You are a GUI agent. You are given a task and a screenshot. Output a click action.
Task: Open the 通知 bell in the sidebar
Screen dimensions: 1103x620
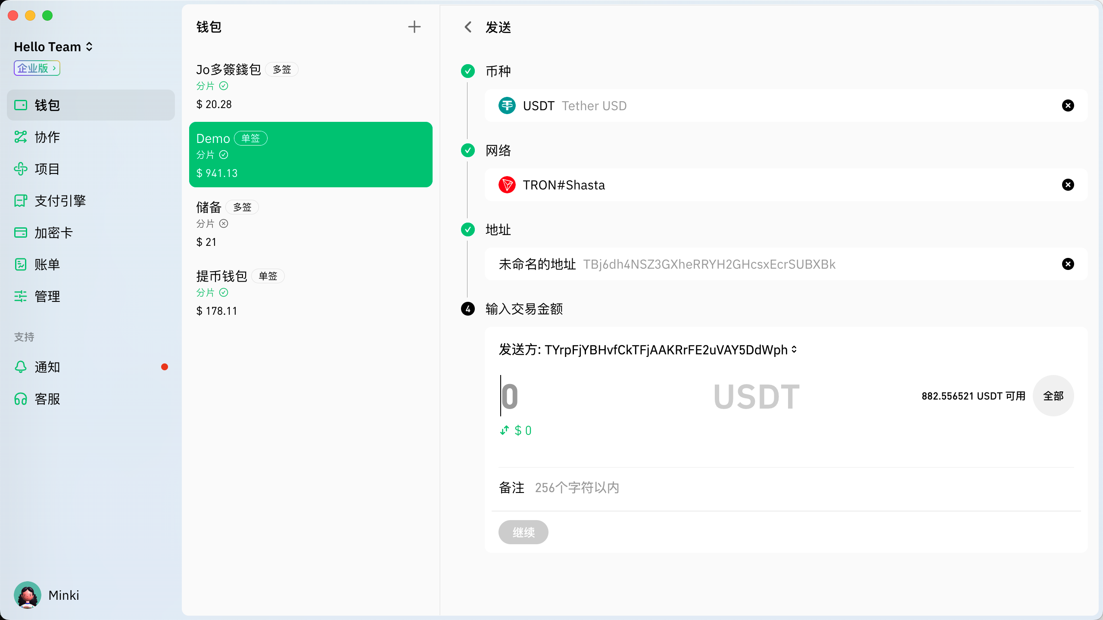pyautogui.click(x=21, y=367)
